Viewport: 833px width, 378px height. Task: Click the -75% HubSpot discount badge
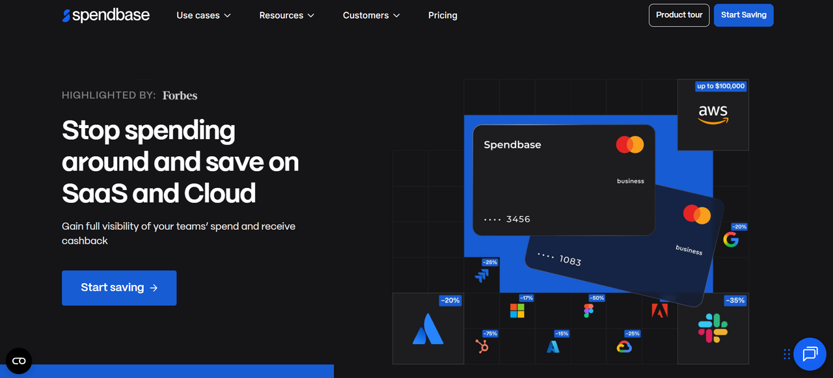(490, 334)
